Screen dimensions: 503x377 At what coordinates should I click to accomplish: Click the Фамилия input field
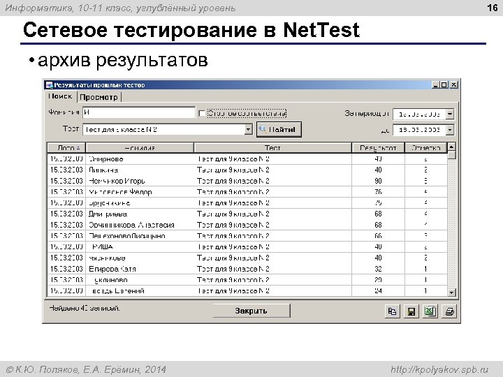pyautogui.click(x=138, y=112)
